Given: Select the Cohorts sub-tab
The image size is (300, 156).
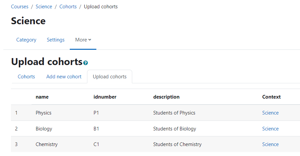Looking at the screenshot, I should pos(26,76).
